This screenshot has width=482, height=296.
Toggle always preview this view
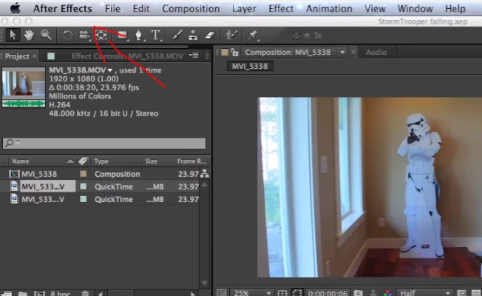point(221,292)
